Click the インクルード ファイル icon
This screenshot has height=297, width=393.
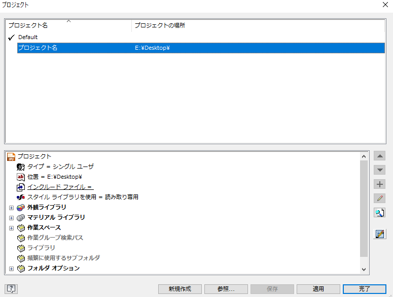click(x=21, y=187)
